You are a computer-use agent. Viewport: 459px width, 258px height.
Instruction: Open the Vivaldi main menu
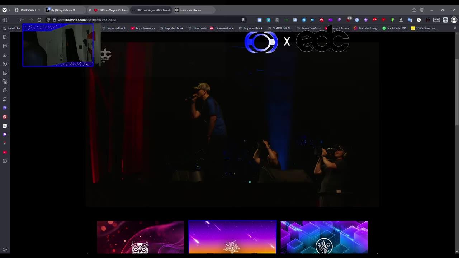pyautogui.click(x=4, y=10)
